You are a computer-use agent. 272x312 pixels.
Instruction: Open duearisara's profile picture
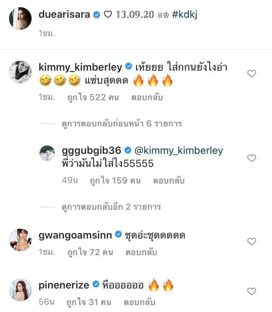pyautogui.click(x=20, y=18)
